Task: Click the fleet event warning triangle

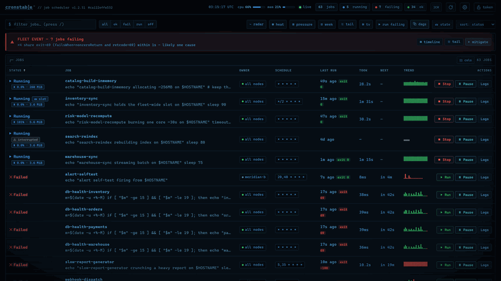Action: point(12,42)
